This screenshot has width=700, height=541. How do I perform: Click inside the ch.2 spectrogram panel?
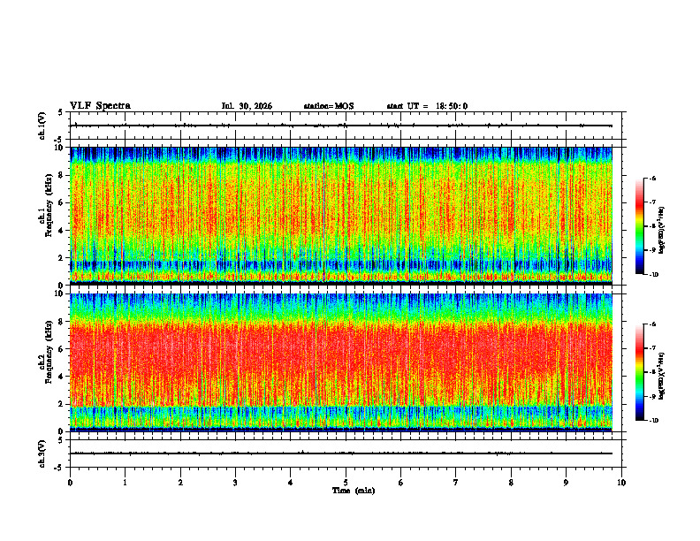point(341,362)
